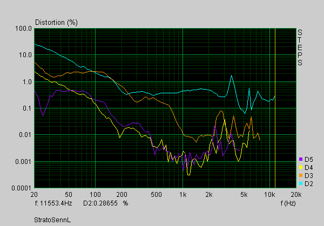Click the cyan D2 curve peak near 3.5k

(232, 76)
